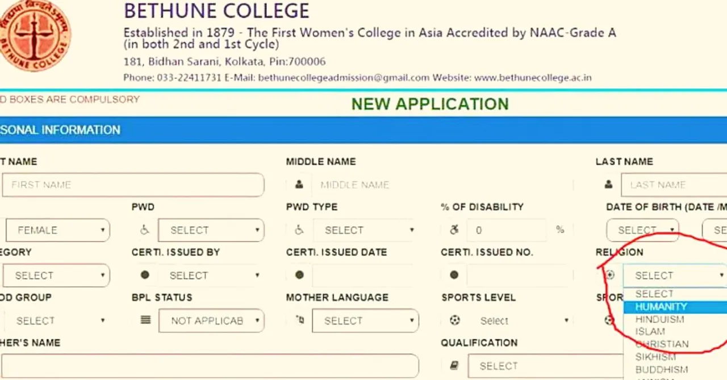Screen dimensions: 727x380
Task: Open the Mother Language dropdown
Action: point(365,320)
